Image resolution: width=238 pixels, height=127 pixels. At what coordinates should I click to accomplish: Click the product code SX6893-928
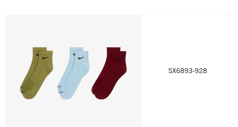click(188, 71)
